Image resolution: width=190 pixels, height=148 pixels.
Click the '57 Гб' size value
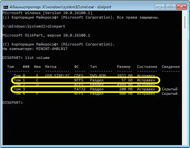[x=127, y=80]
